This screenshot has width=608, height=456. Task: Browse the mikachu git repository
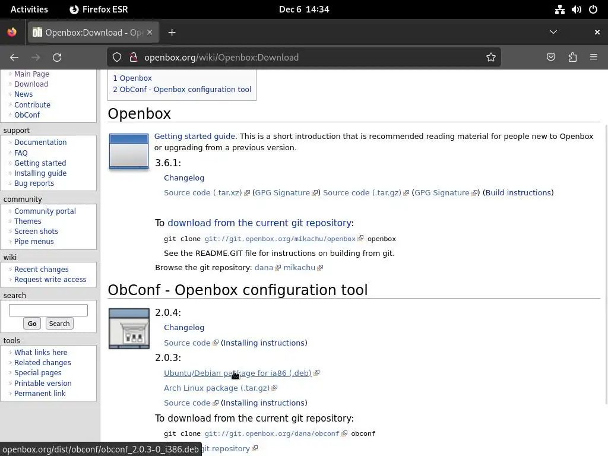(299, 268)
